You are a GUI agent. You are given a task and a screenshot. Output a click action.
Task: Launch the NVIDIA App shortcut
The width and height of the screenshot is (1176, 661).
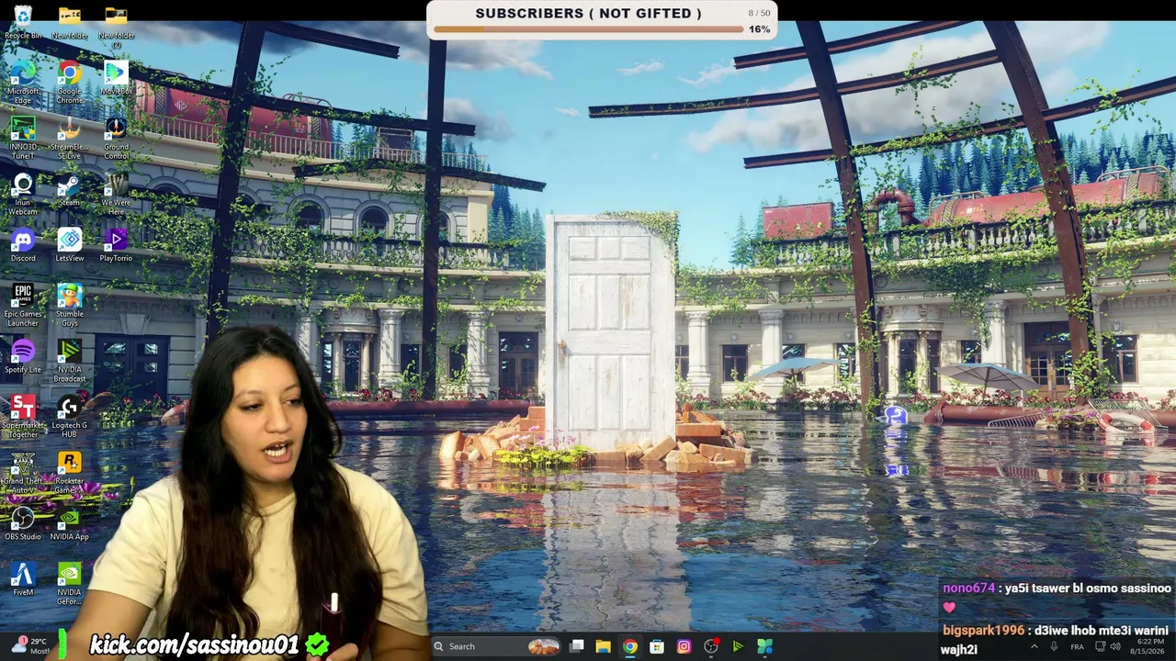pos(70,524)
